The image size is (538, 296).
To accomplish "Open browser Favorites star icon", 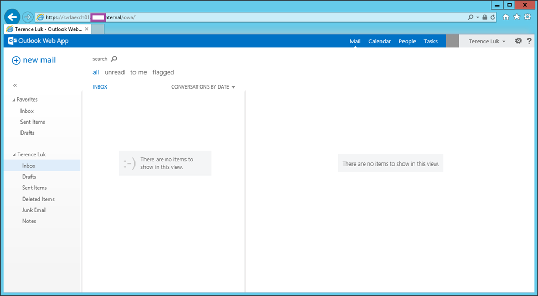I will [x=516, y=17].
